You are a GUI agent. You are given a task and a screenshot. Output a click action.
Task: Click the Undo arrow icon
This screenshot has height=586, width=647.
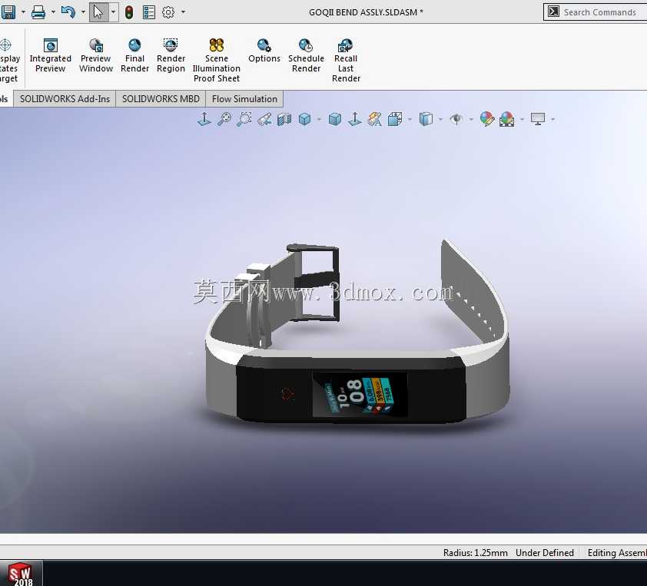tap(68, 12)
